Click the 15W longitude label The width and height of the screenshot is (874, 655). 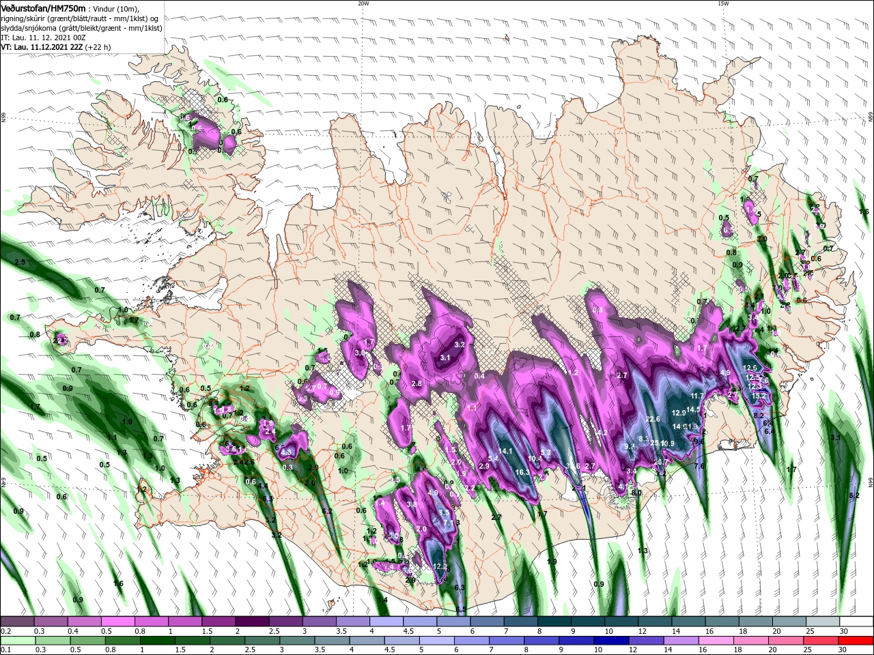(x=723, y=3)
